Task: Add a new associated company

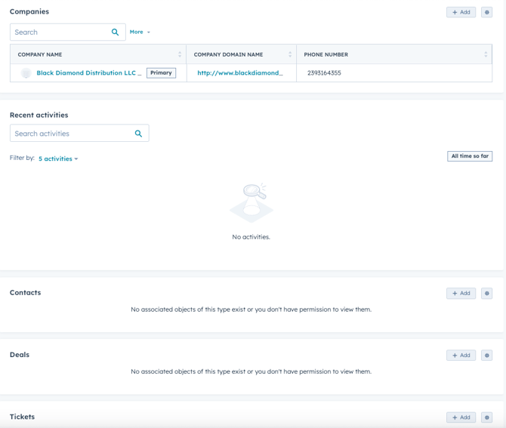Action: point(461,12)
